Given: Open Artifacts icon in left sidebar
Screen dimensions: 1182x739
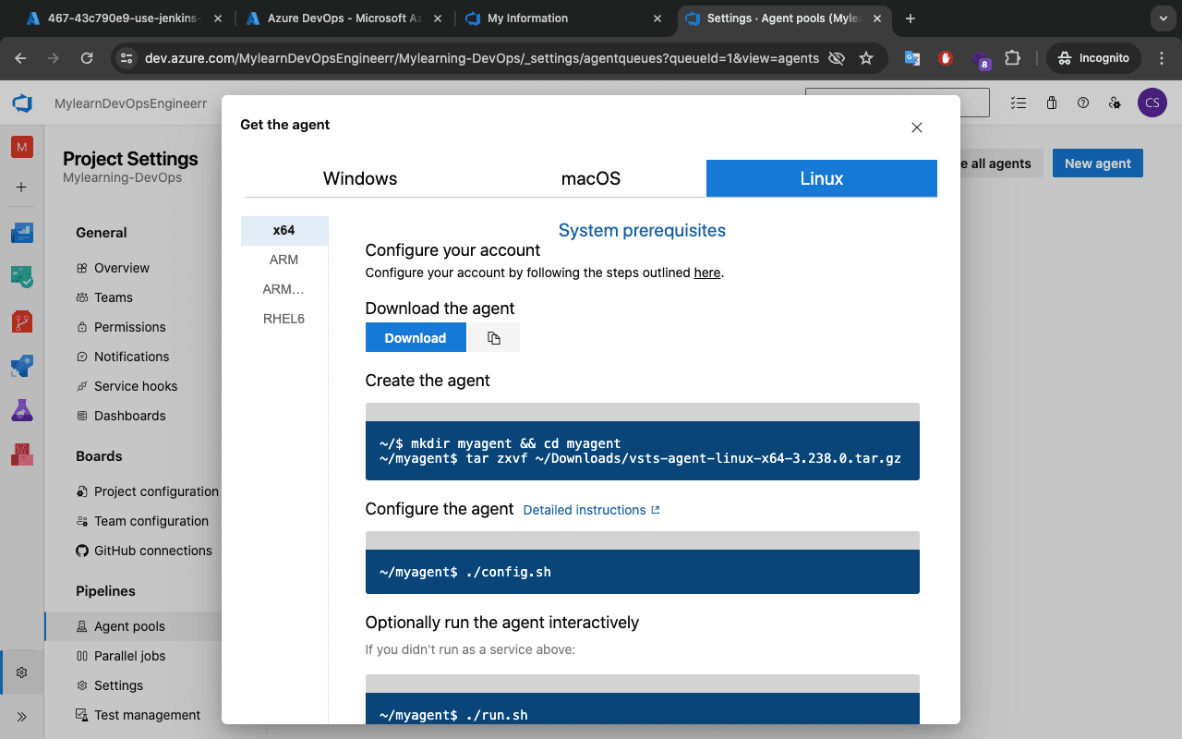Looking at the screenshot, I should tap(22, 454).
